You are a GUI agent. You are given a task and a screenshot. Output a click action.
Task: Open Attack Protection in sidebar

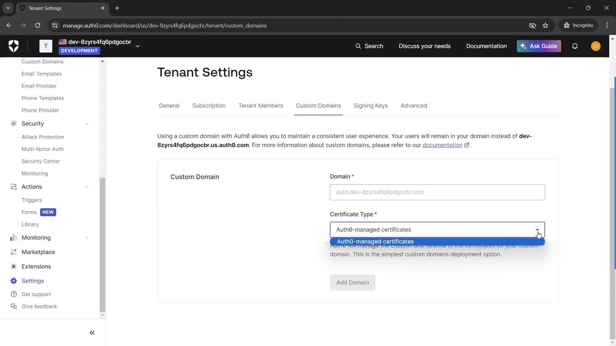coord(43,137)
